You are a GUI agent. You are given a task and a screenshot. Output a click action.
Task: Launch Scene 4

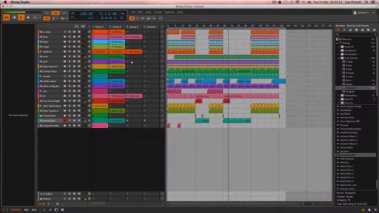[144, 27]
